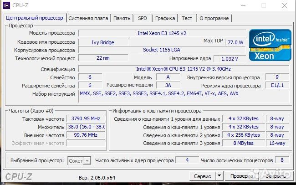Click the specification field with 3.40GHz

coord(184,69)
